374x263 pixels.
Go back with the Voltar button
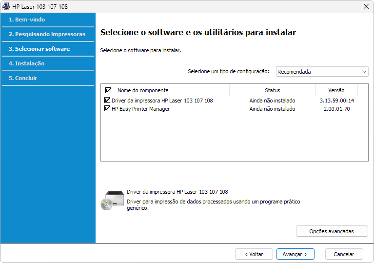[254, 254]
